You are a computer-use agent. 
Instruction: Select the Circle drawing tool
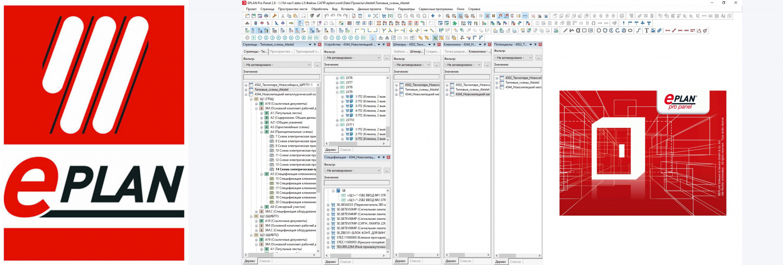(599, 31)
